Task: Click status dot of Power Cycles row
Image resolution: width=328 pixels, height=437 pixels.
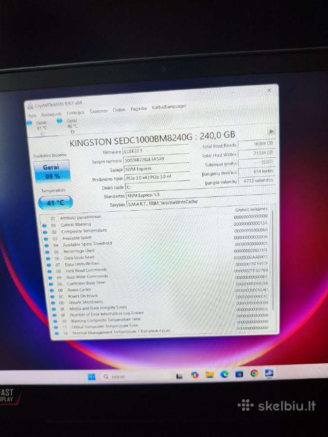Action: [x=52, y=291]
